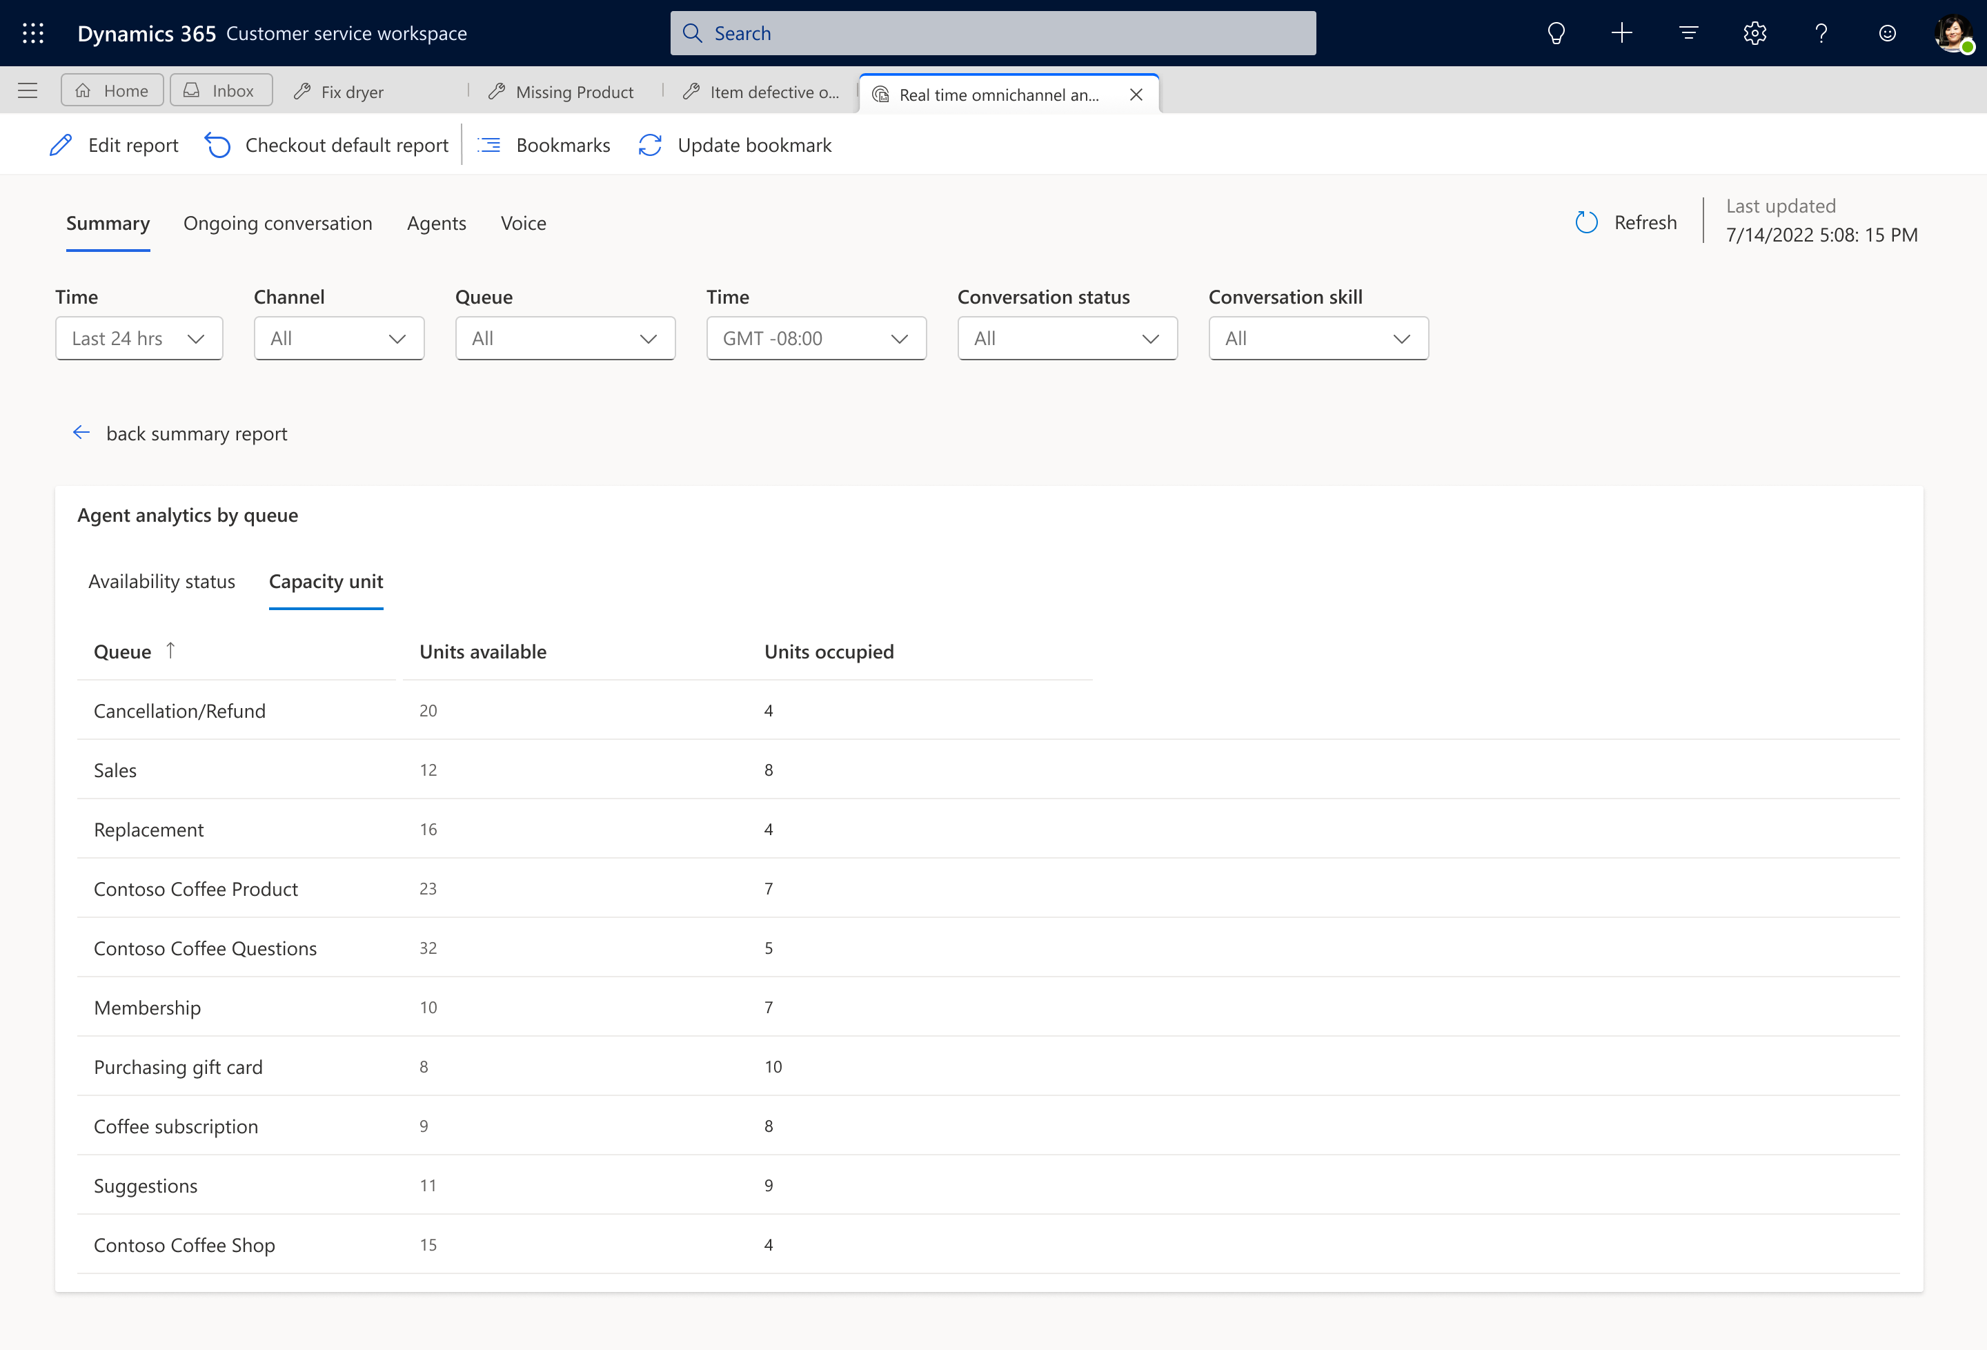This screenshot has width=1987, height=1350.
Task: Switch to the Agents tab
Action: (x=437, y=222)
